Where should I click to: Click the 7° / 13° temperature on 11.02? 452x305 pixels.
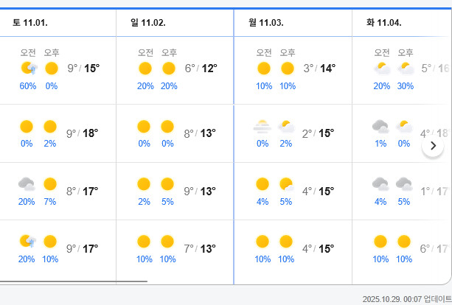tap(200, 249)
